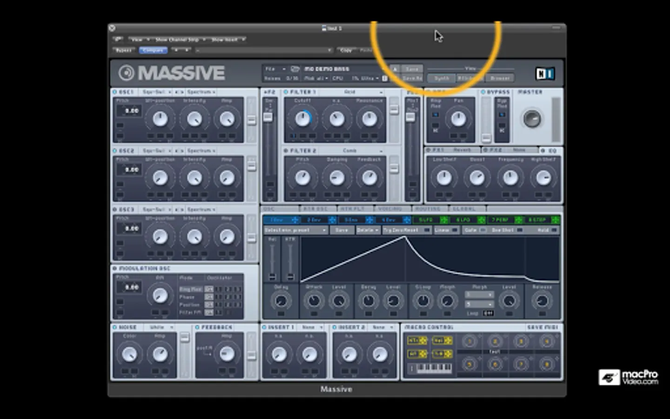Click macro knob 8 in Macro Control

(x=547, y=364)
